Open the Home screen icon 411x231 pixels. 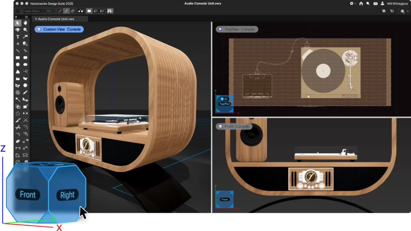[x=361, y=4]
